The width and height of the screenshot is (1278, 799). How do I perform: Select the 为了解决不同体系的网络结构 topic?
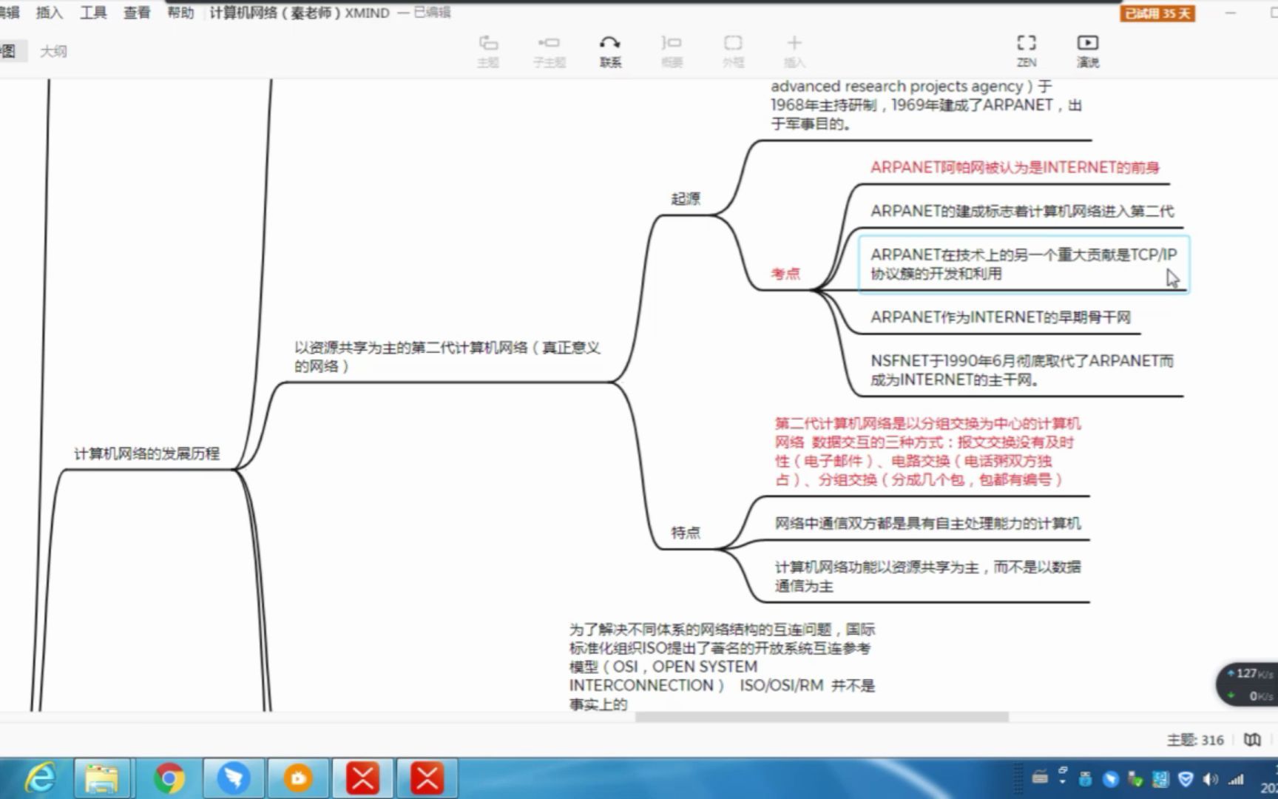(x=722, y=667)
